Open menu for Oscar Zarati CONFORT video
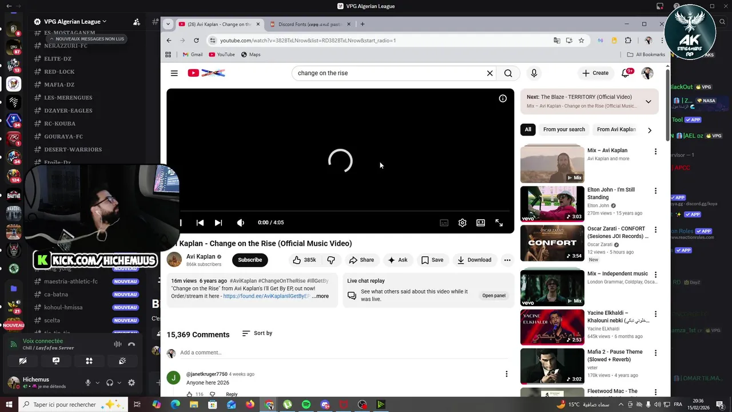Viewport: 732px width, 412px height. (655, 230)
